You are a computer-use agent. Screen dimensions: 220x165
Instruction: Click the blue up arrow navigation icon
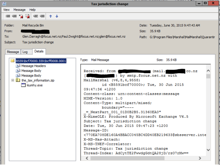(51, 16)
